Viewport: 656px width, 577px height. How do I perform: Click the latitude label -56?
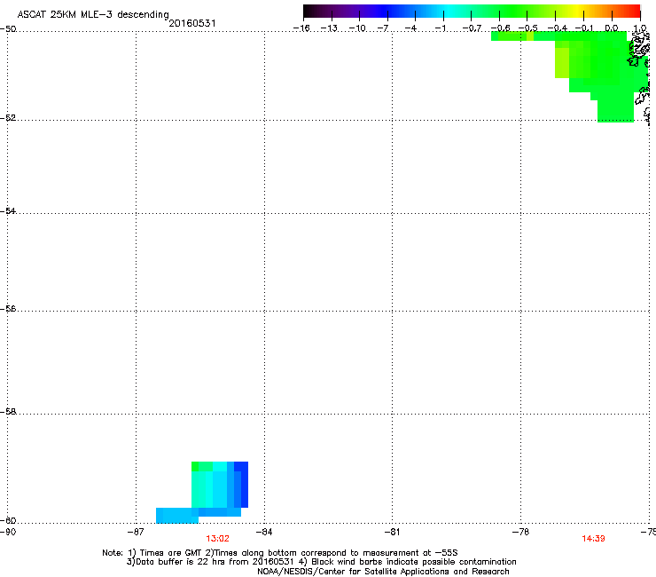pos(8,309)
